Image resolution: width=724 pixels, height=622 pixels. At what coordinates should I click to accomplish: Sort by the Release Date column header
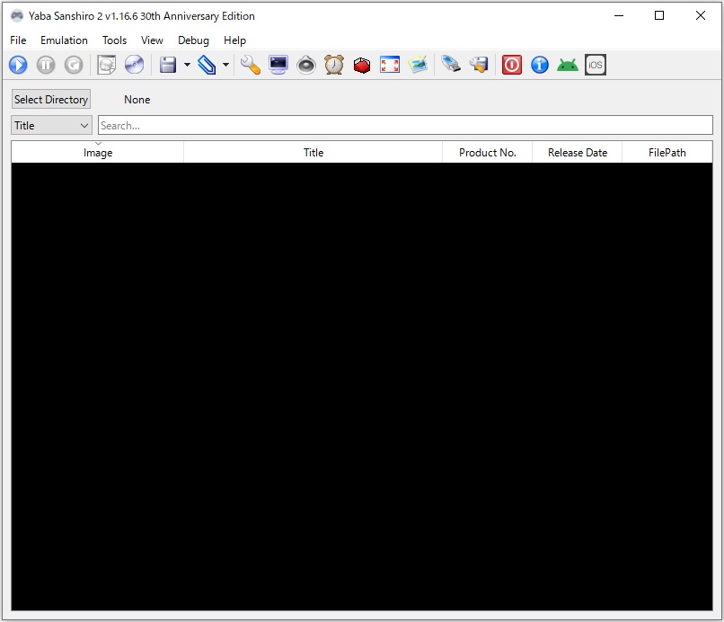[578, 153]
